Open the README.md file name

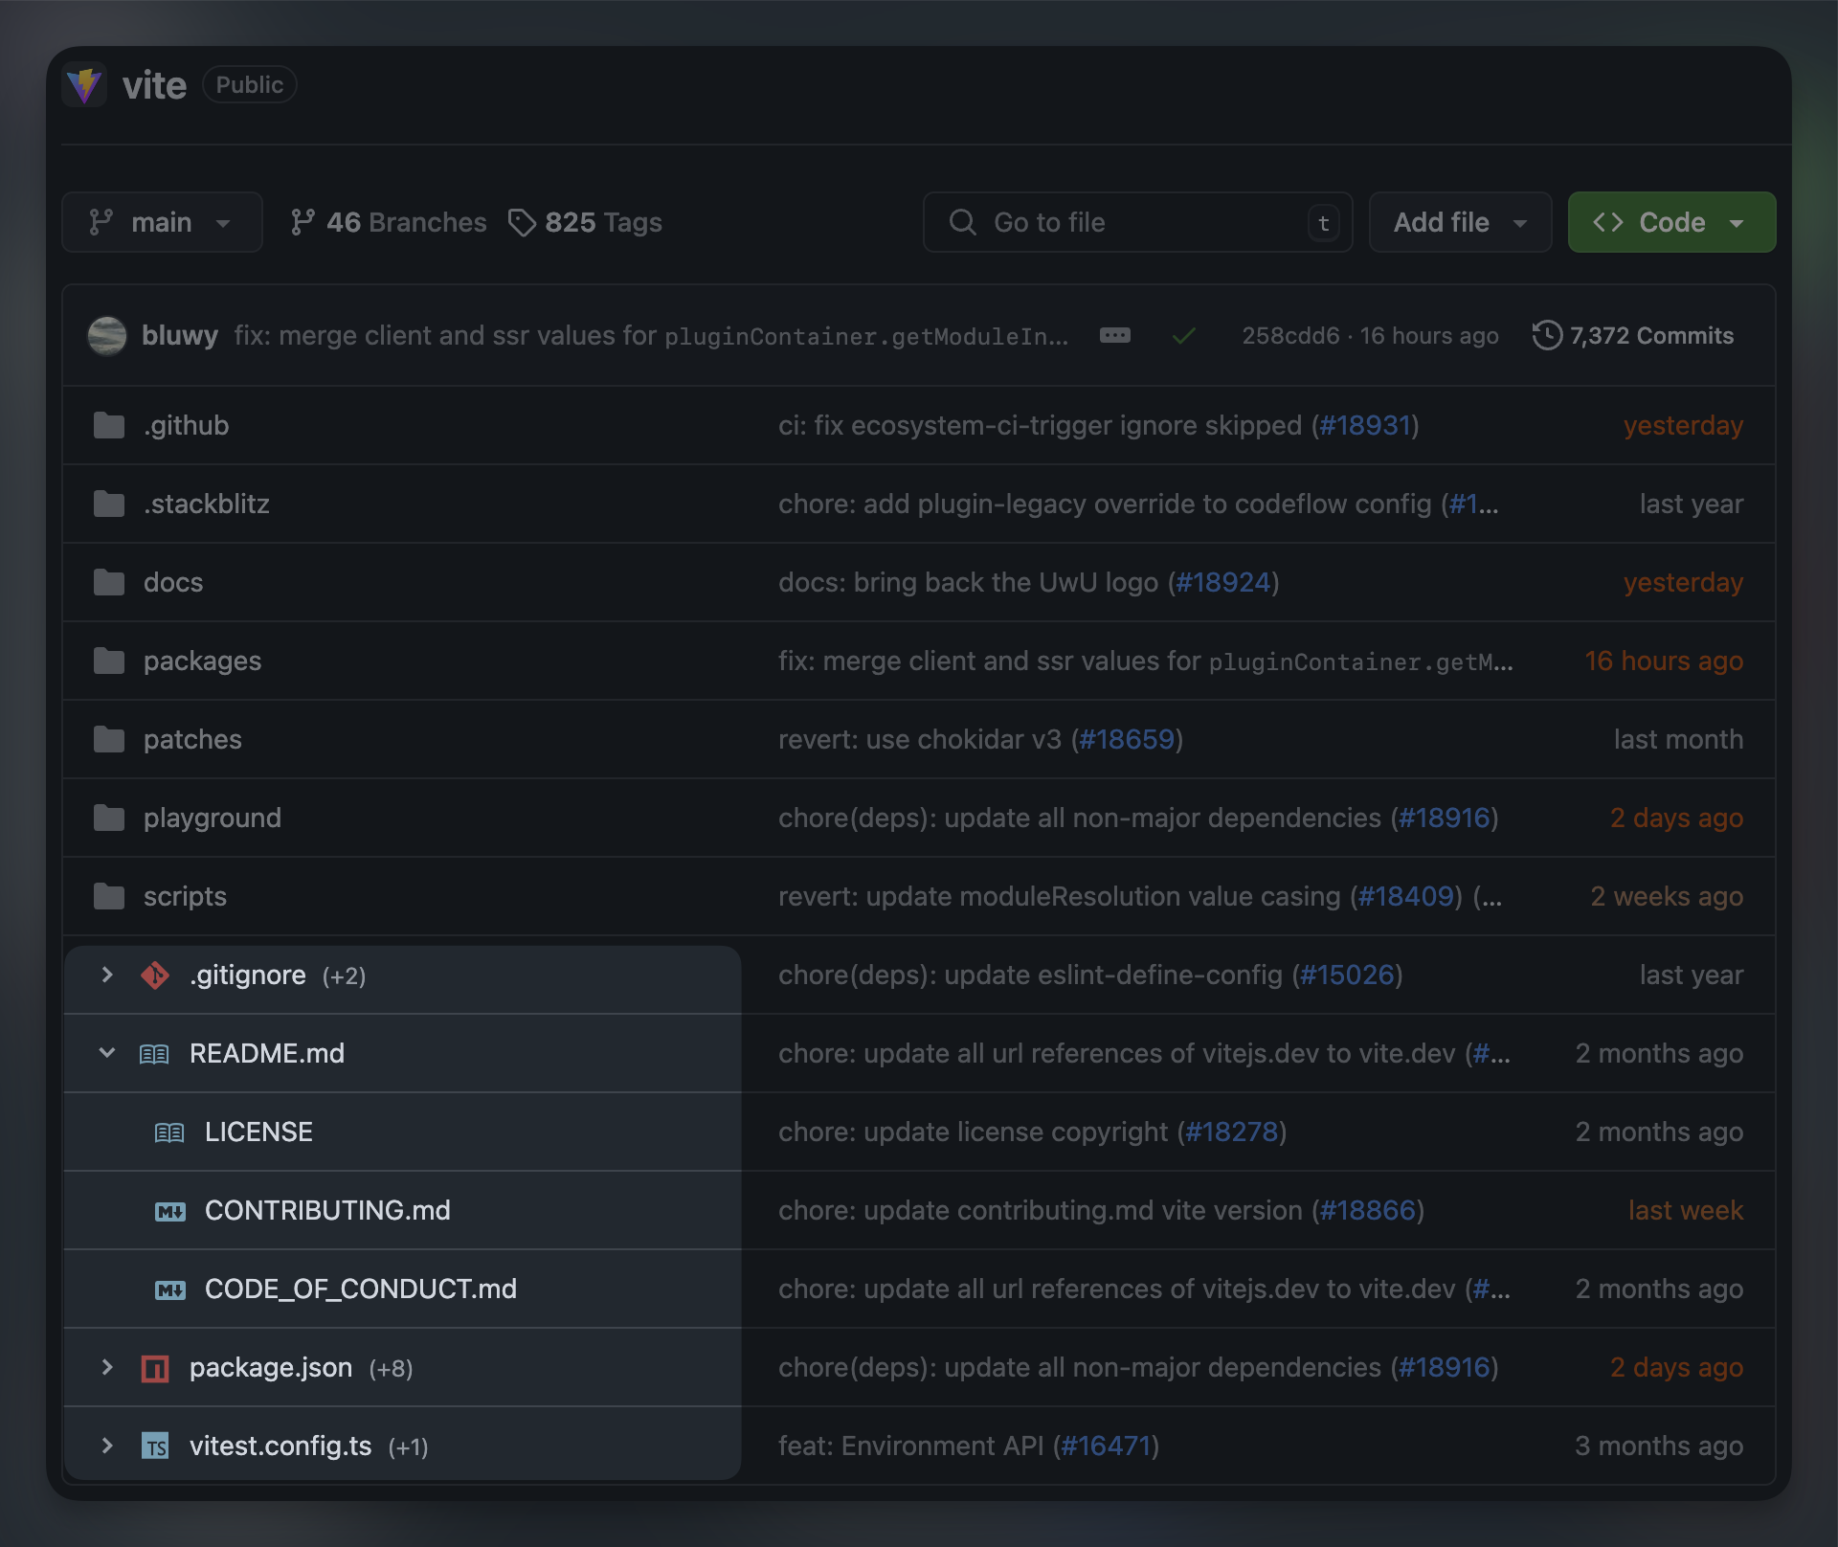(267, 1053)
